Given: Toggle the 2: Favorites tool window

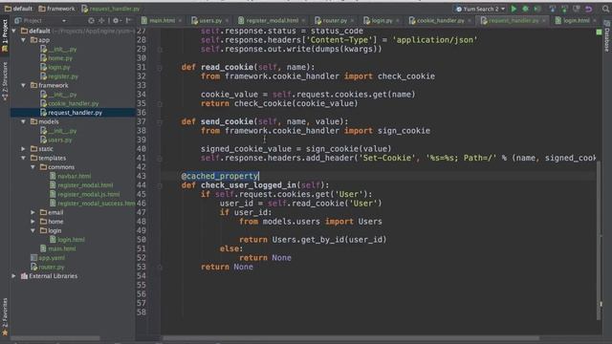Looking at the screenshot, I should pyautogui.click(x=5, y=316).
